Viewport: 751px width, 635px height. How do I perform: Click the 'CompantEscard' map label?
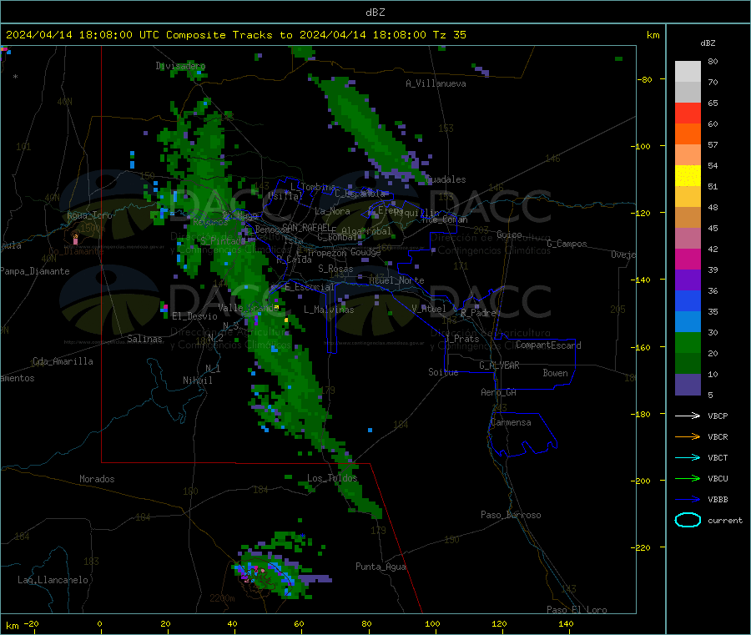548,345
